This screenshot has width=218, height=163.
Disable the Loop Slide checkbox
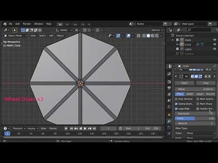(176, 109)
